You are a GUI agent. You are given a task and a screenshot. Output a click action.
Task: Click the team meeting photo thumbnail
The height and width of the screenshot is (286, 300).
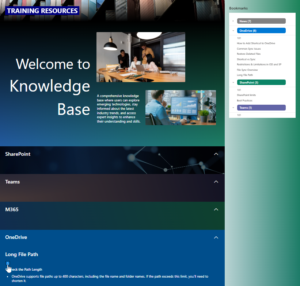tap(141, 57)
